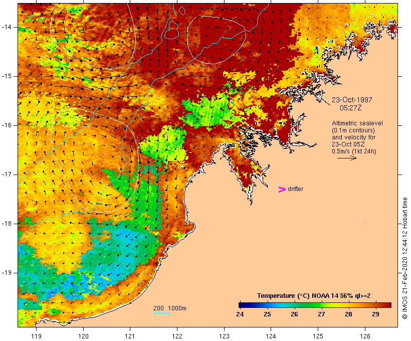Click the "200 1000m" depth contour label

pyautogui.click(x=169, y=308)
